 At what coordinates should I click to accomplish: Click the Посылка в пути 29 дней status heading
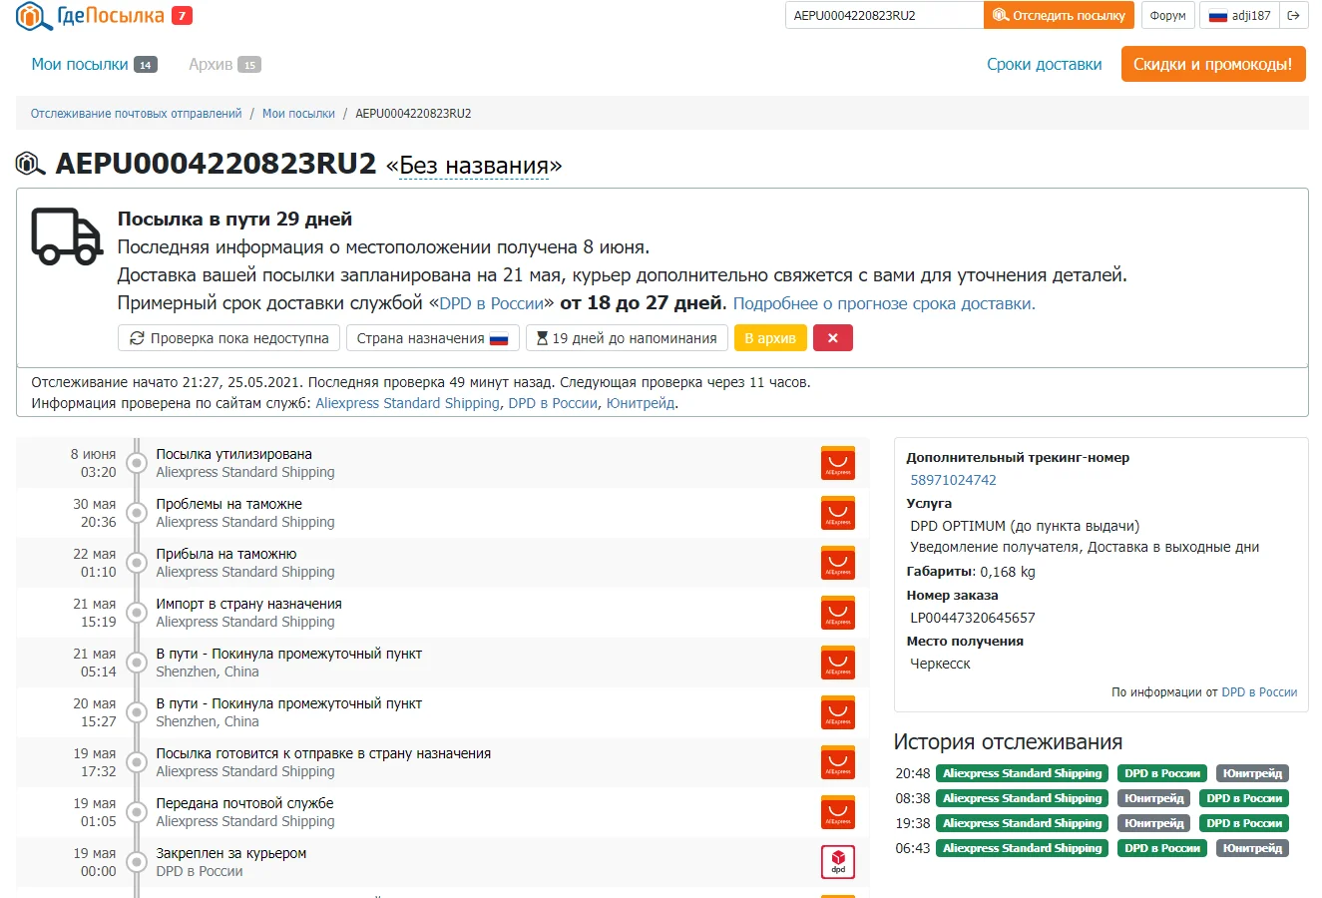(234, 219)
